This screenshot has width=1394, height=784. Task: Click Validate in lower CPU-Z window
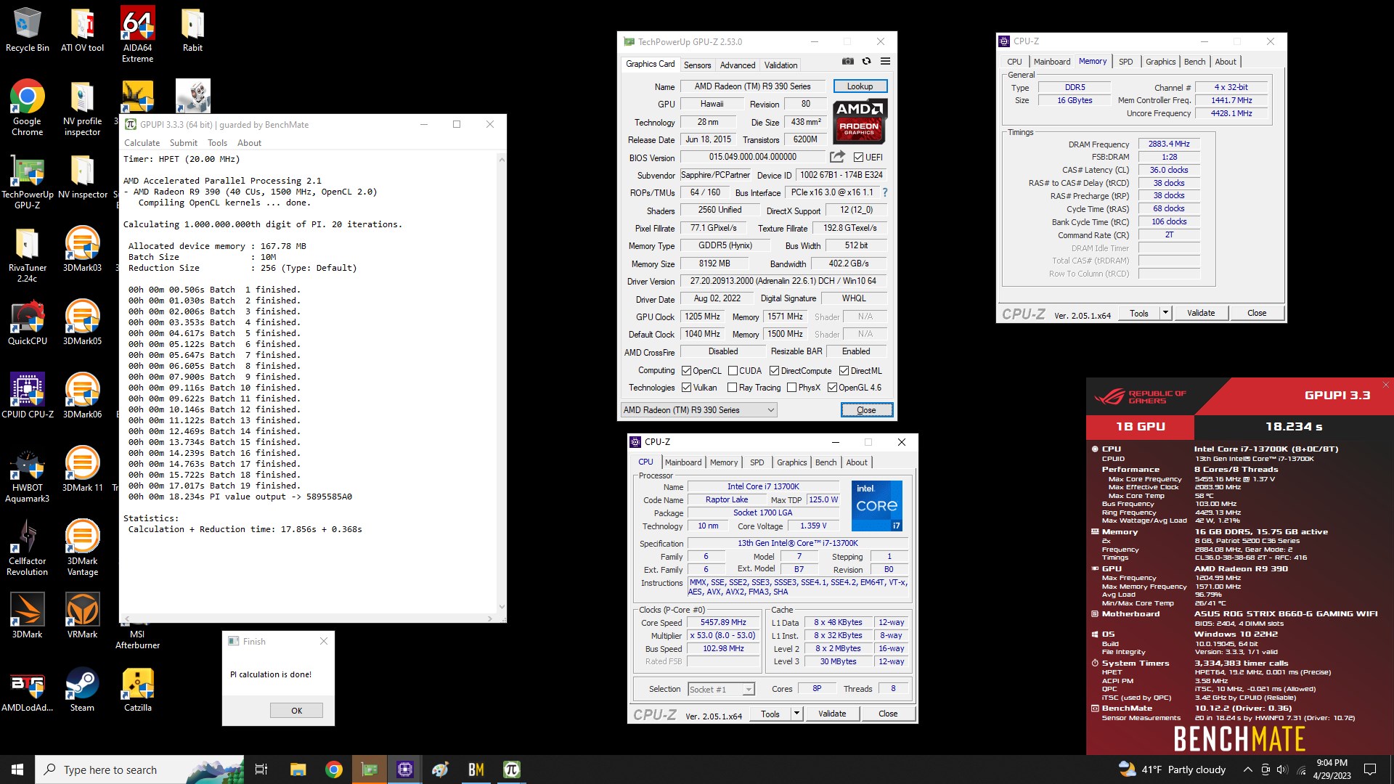coord(832,714)
